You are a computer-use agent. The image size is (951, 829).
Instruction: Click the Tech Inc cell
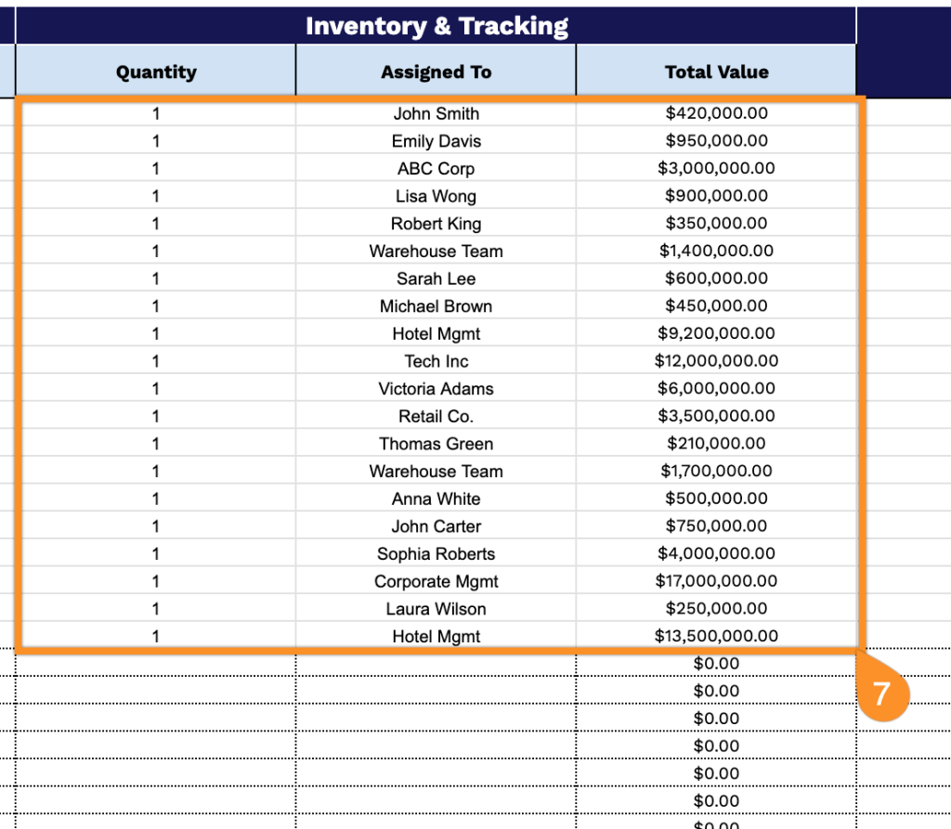click(436, 361)
